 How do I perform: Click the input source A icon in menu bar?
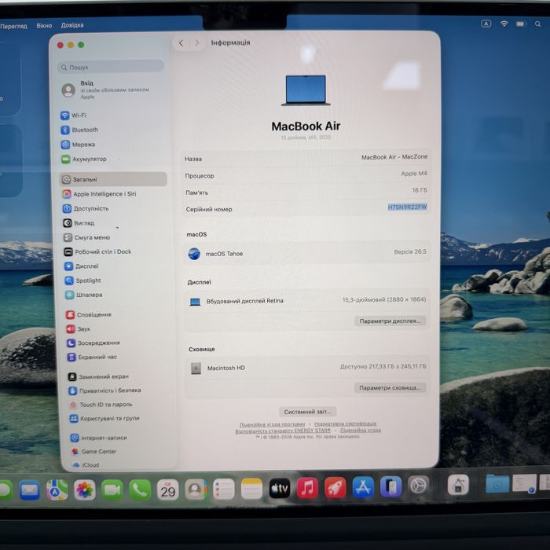[x=486, y=24]
